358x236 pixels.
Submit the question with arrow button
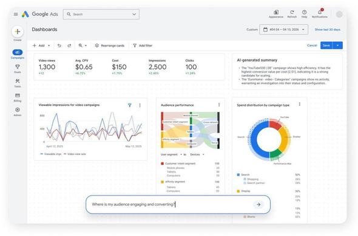click(258, 205)
